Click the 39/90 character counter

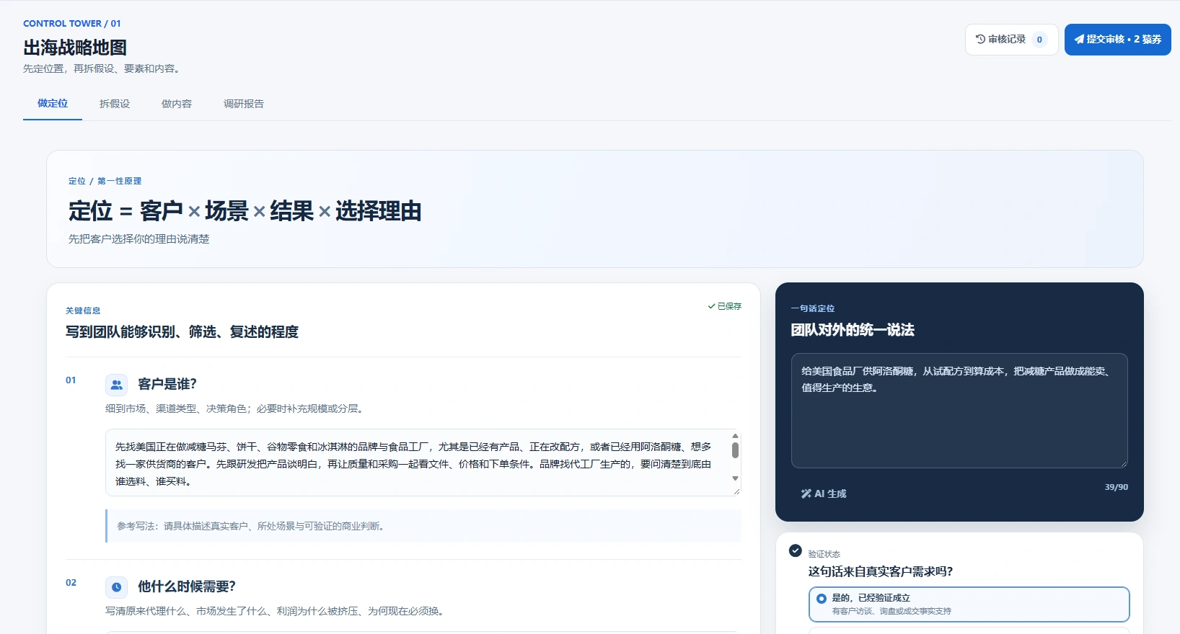pyautogui.click(x=1117, y=487)
